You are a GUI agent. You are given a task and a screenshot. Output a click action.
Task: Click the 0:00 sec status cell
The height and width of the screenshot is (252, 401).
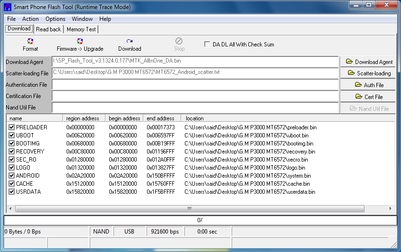(x=207, y=232)
